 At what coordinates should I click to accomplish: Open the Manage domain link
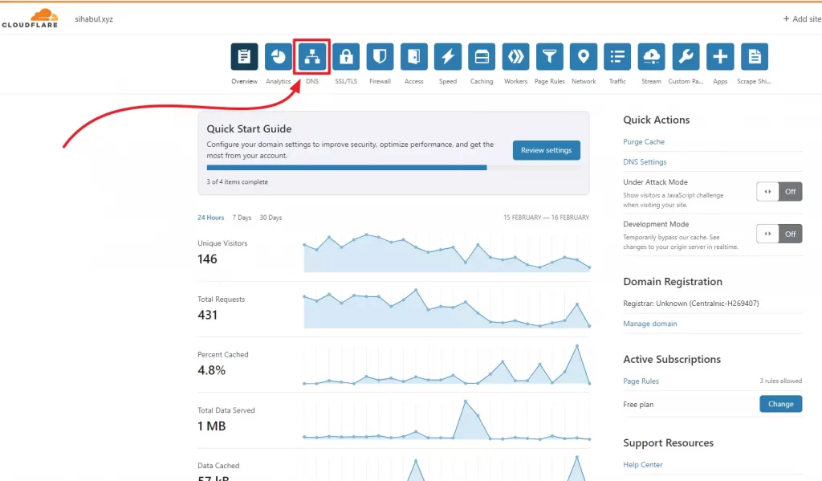click(650, 324)
